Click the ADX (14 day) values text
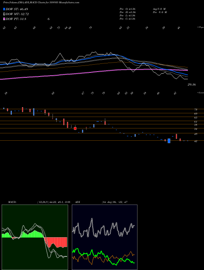The width and height of the screenshot is (204, 270). (115, 202)
